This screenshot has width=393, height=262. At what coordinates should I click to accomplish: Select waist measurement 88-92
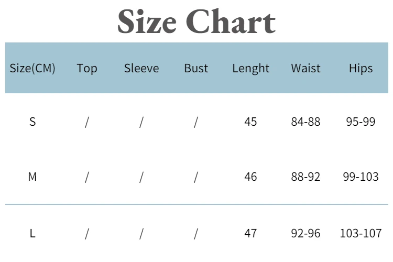point(305,177)
